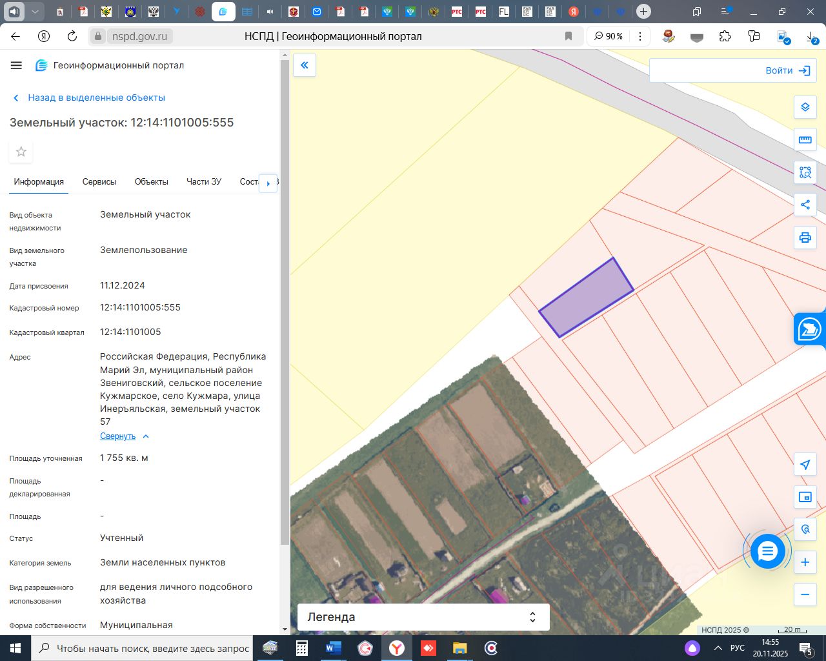Add land plot to favorites star
Viewport: 826px width, 661px height.
click(21, 152)
